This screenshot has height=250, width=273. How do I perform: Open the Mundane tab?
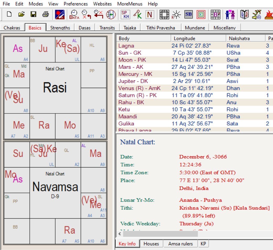tap(195, 28)
